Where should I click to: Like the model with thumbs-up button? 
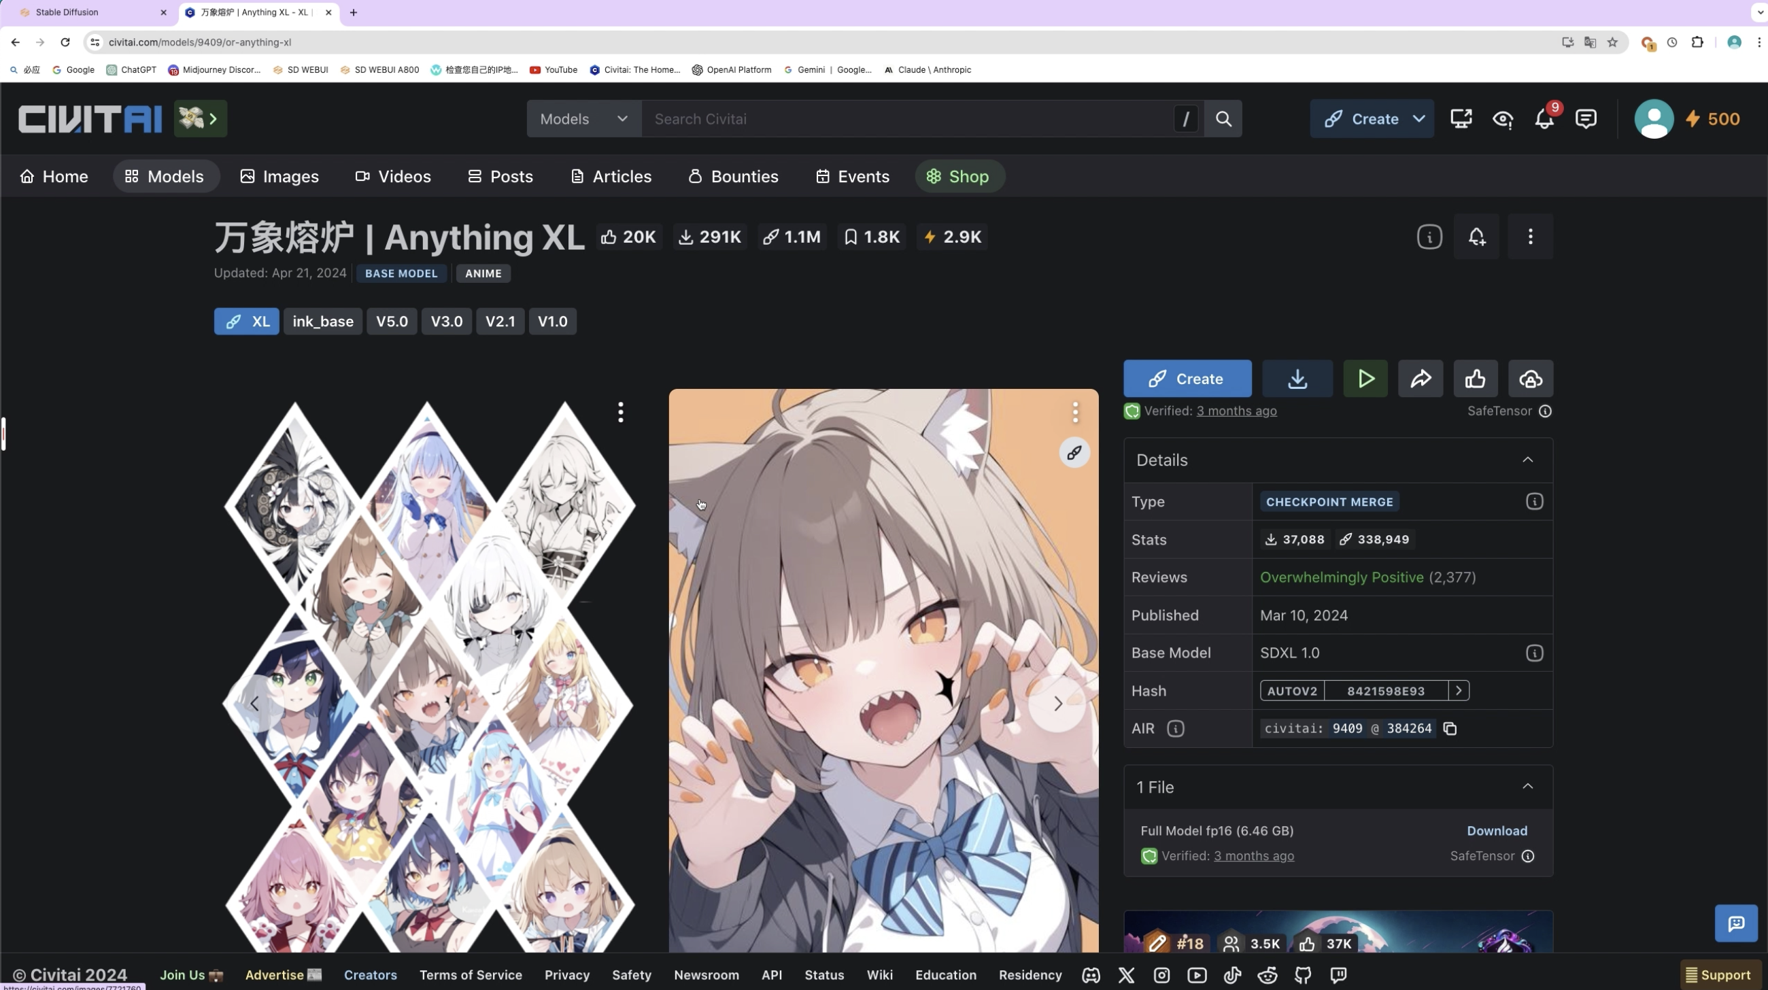coord(1476,379)
